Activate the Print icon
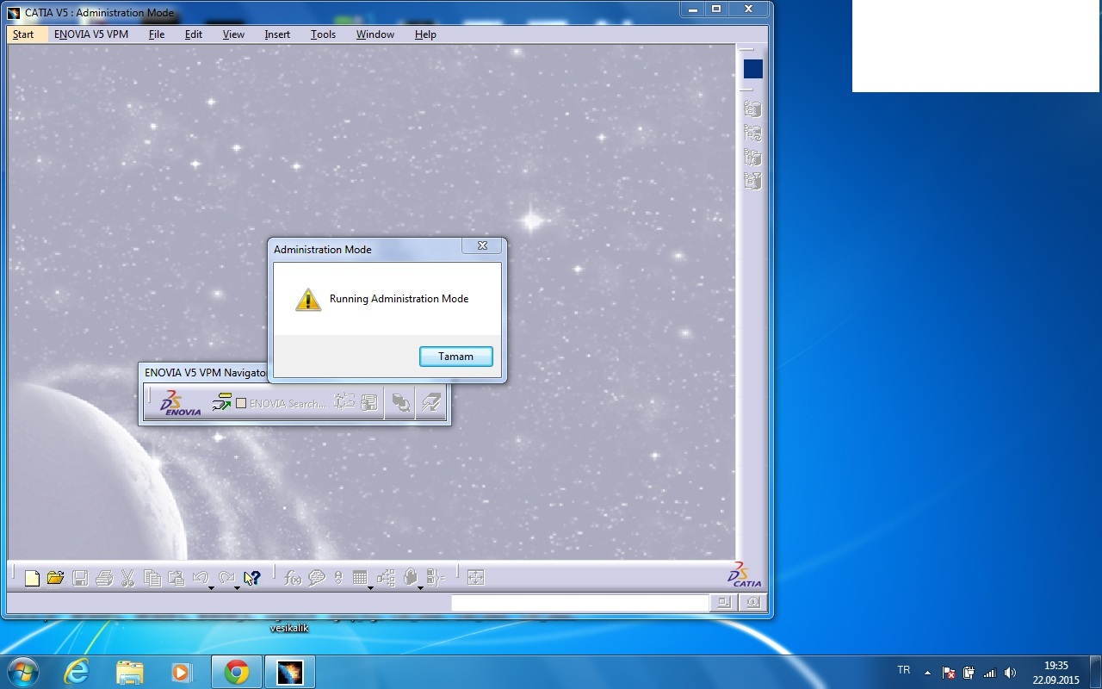Screen dimensions: 1102x689 104,577
